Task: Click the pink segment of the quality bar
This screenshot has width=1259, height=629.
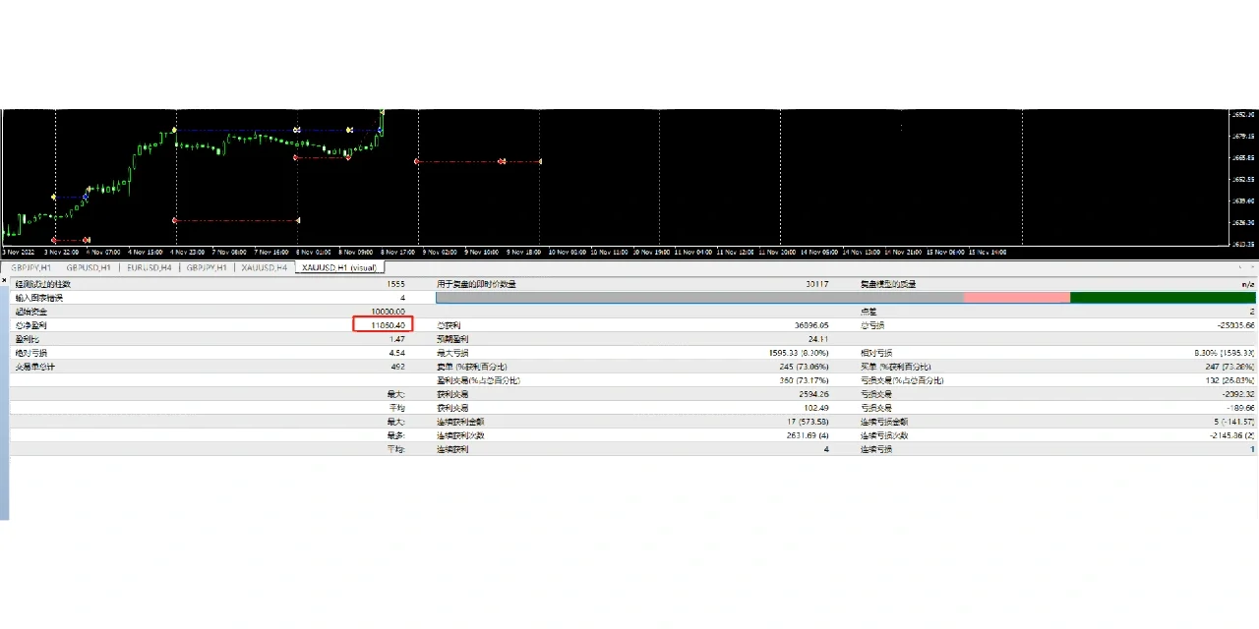Action: click(1016, 297)
